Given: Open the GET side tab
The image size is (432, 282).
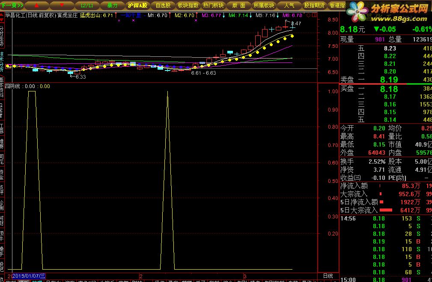Looking at the screenshot, I should (2, 110).
